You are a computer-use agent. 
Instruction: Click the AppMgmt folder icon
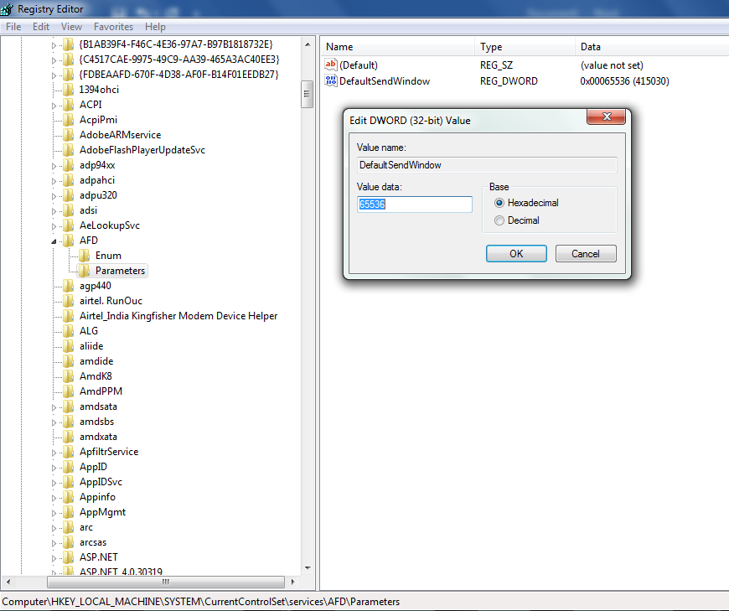coord(69,512)
